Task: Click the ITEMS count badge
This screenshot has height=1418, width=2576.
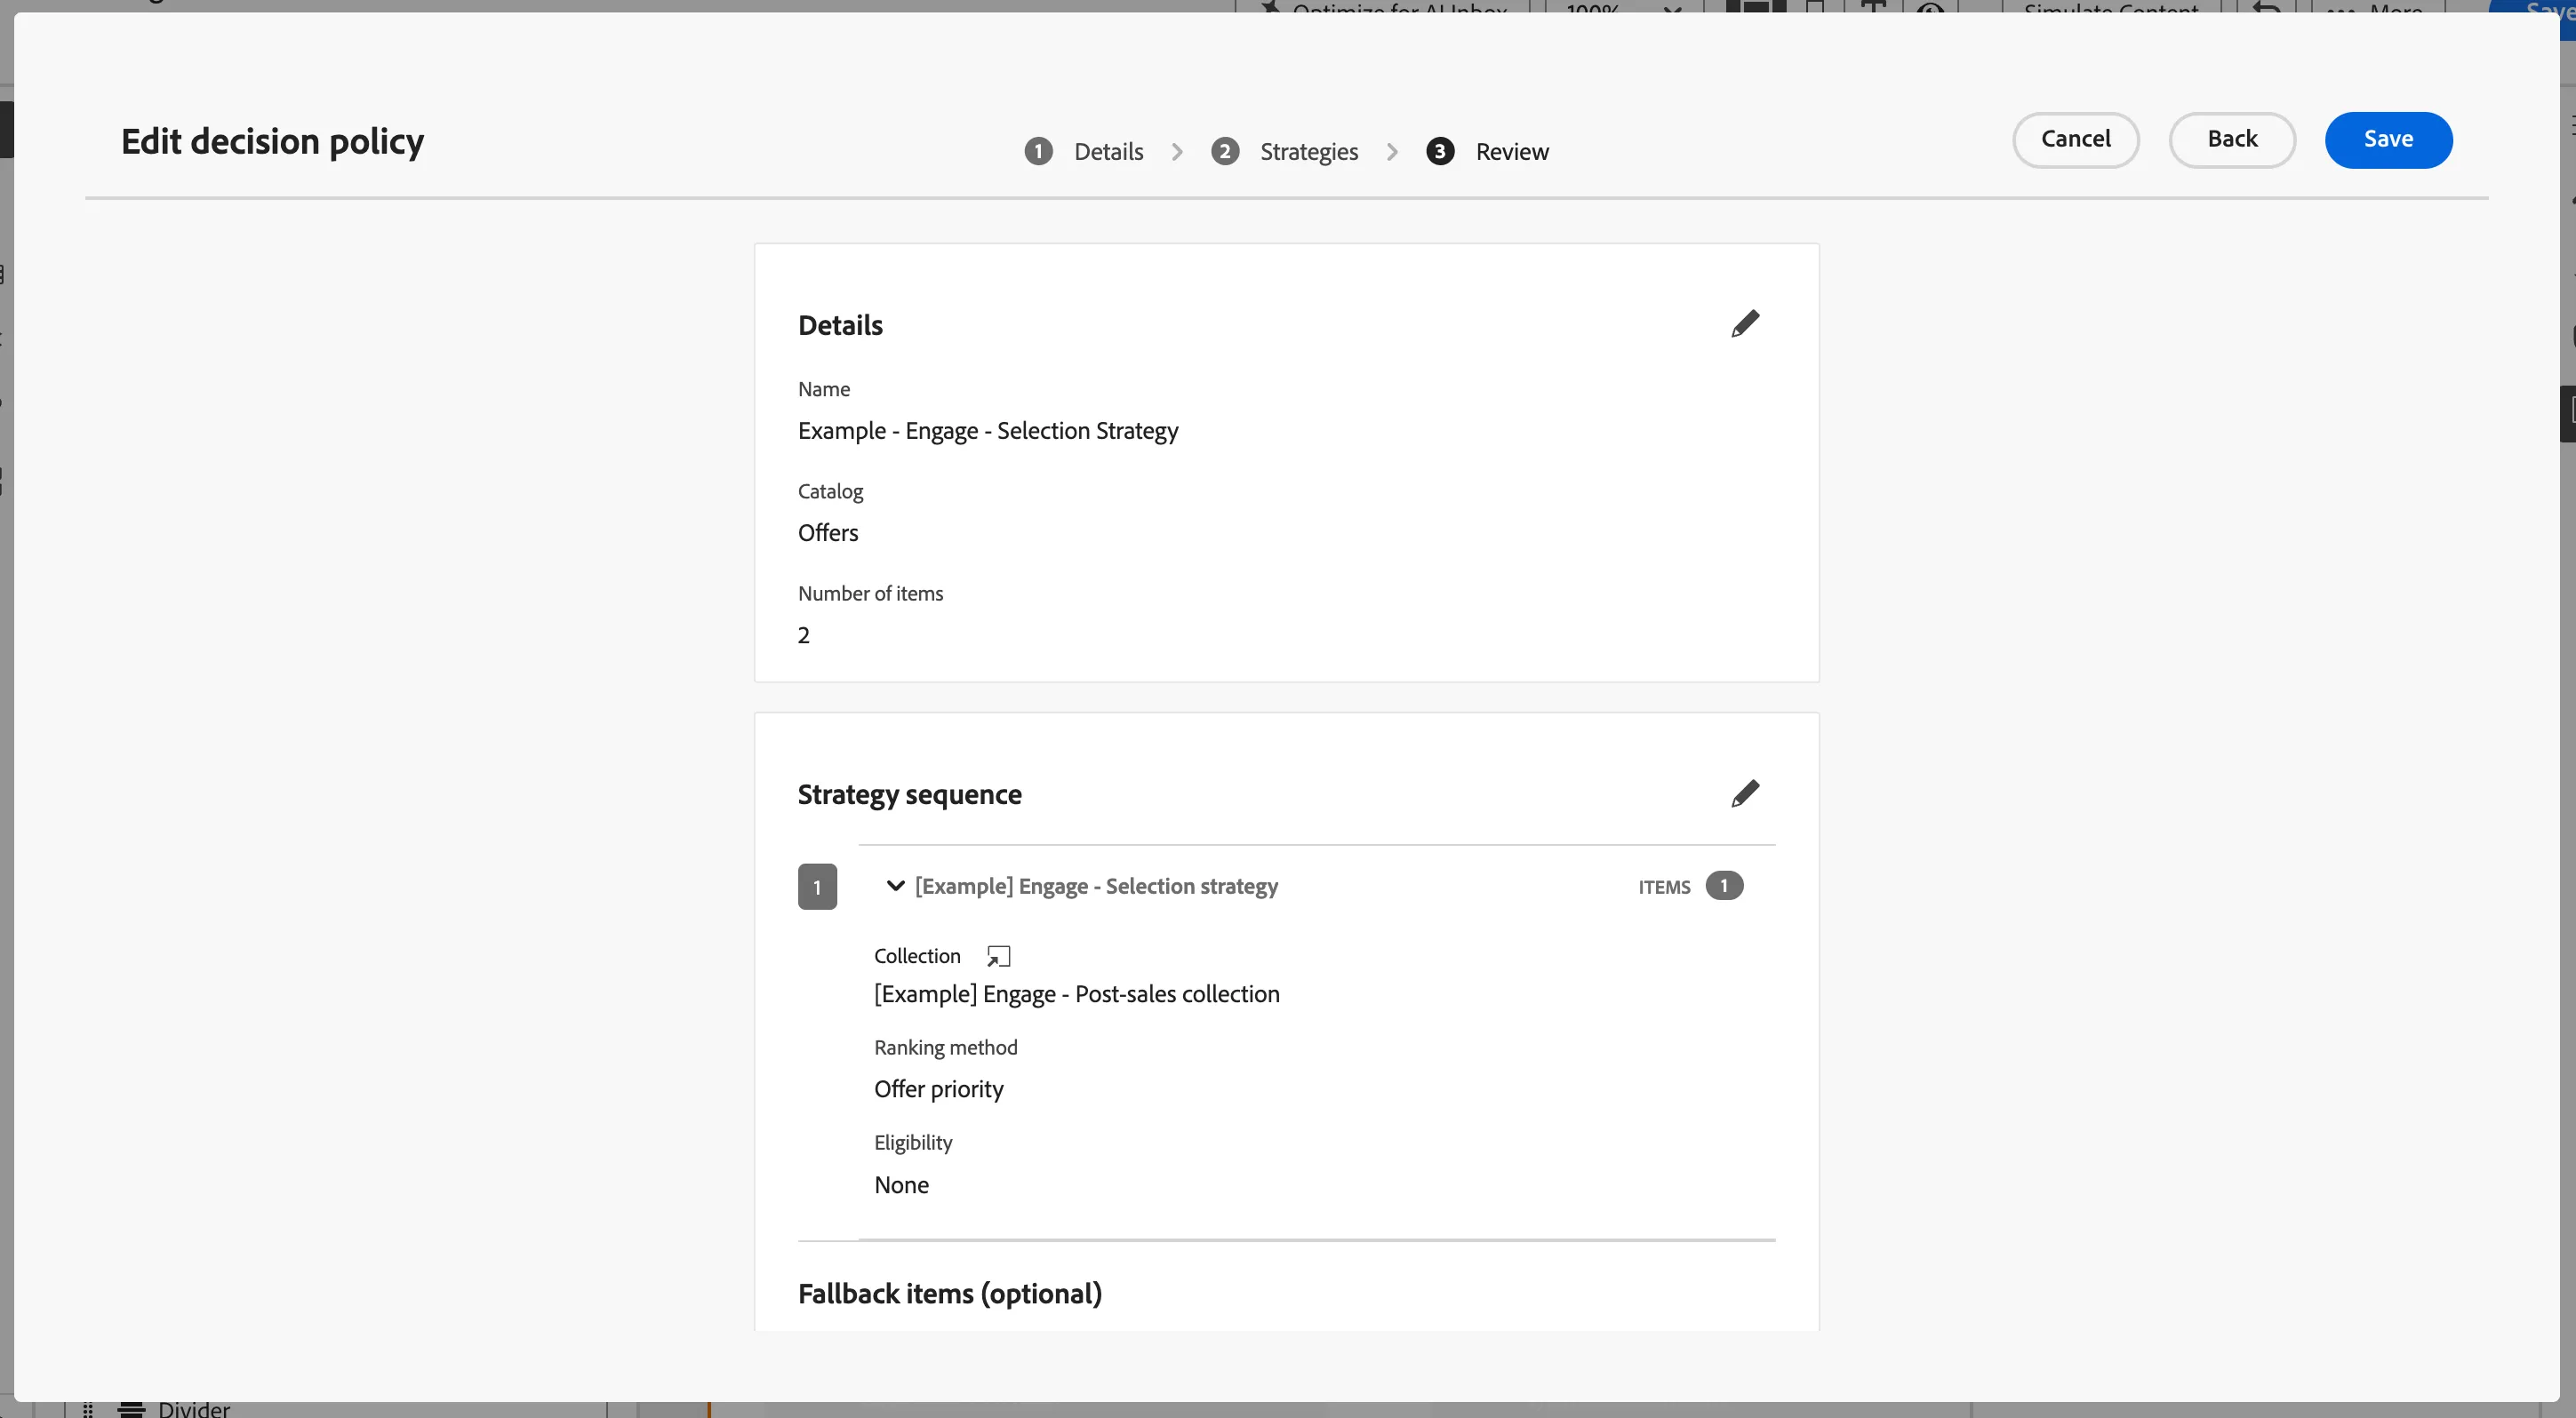Action: [1724, 886]
